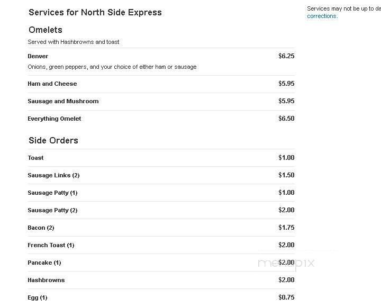Click Sausage Patty (1) item
This screenshot has width=381, height=307.
pos(52,193)
